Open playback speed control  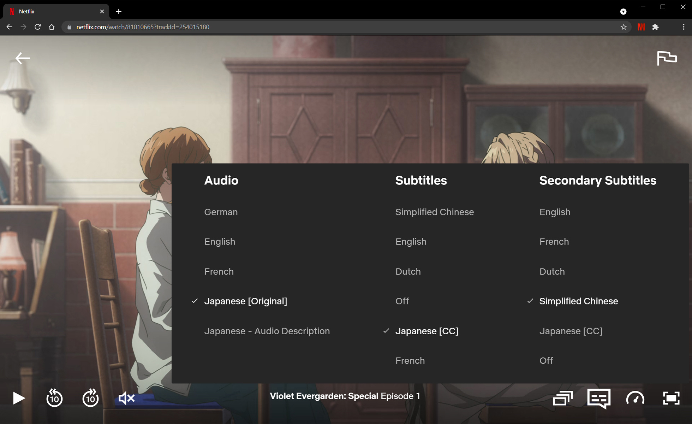[x=635, y=398]
